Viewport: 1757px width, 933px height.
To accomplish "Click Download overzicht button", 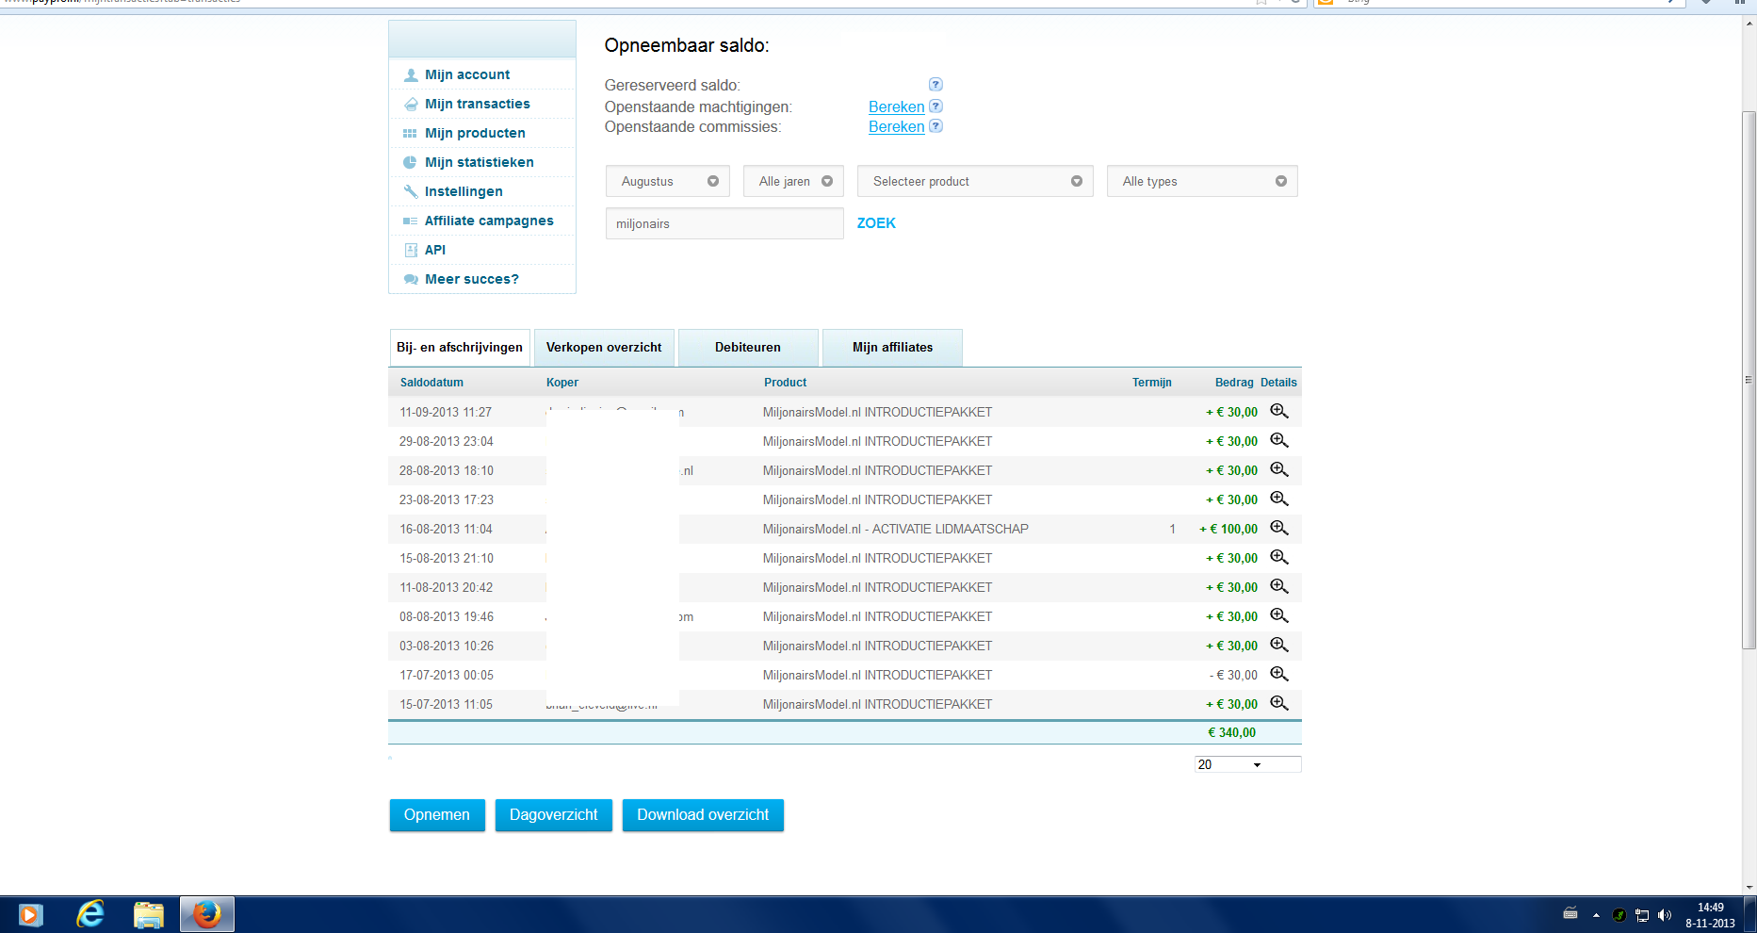I will tap(703, 815).
